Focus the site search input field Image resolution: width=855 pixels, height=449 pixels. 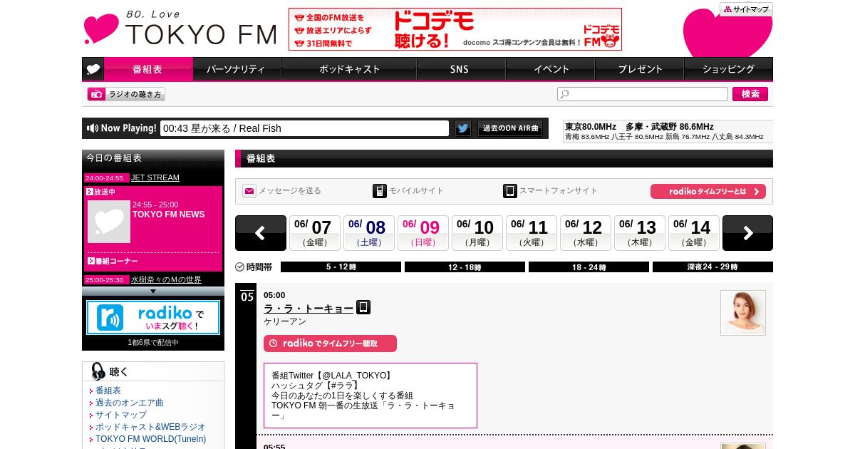643,94
